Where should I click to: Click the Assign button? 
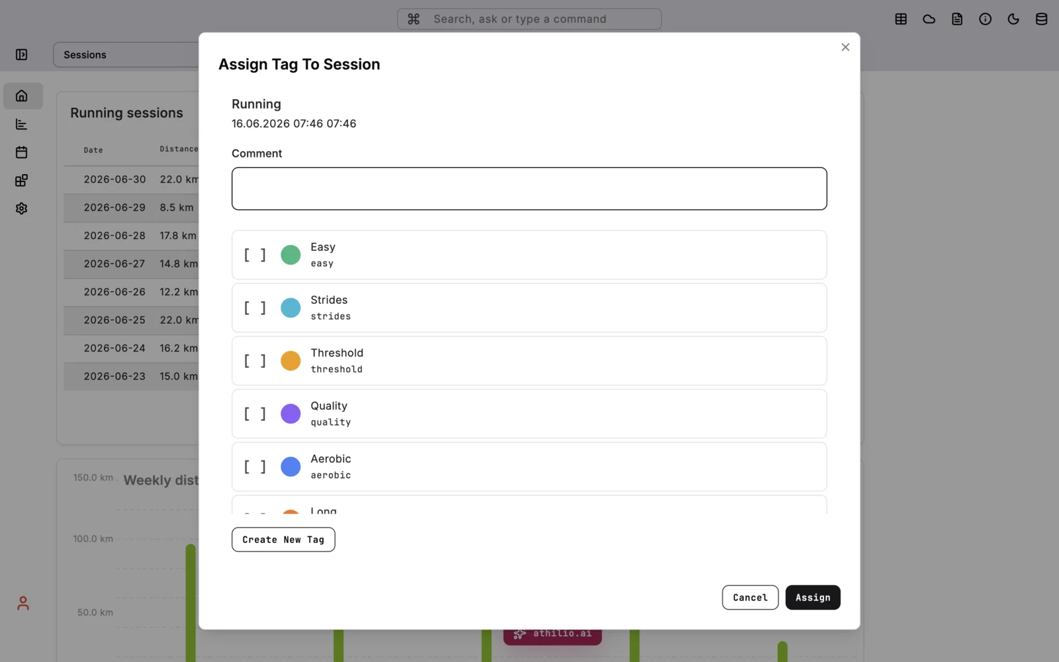pyautogui.click(x=813, y=598)
